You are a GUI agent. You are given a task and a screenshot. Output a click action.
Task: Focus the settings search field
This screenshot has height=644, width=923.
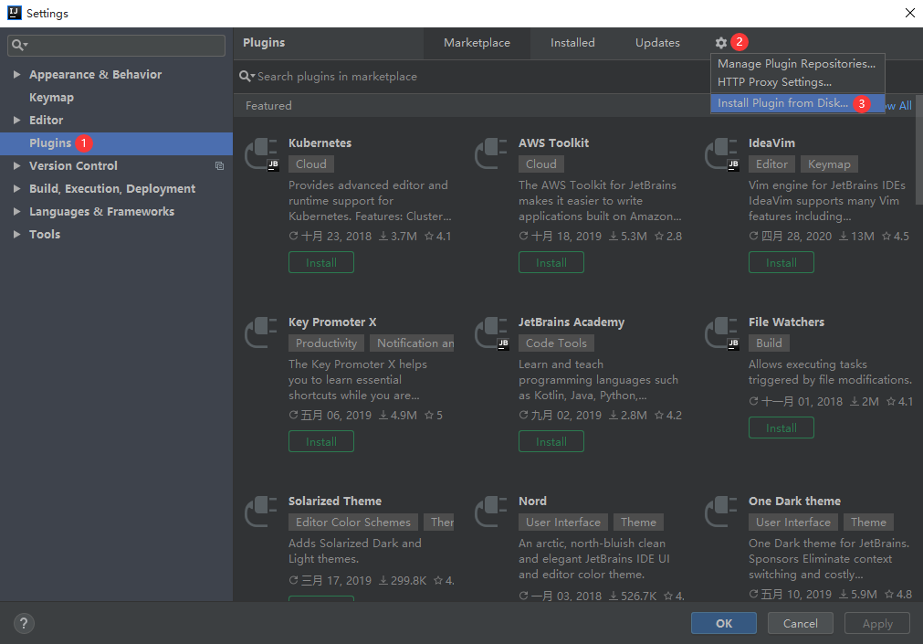[x=117, y=46]
